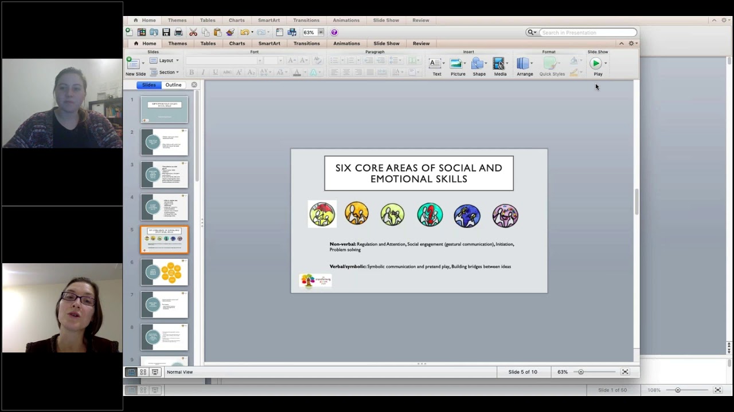The width and height of the screenshot is (734, 412).
Task: Switch to the Outline pane
Action: click(173, 85)
